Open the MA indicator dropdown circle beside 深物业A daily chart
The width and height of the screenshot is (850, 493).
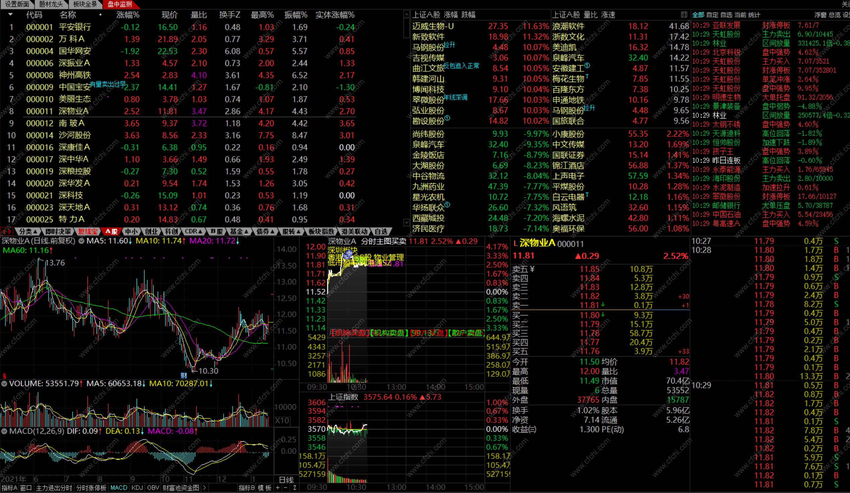pyautogui.click(x=81, y=241)
